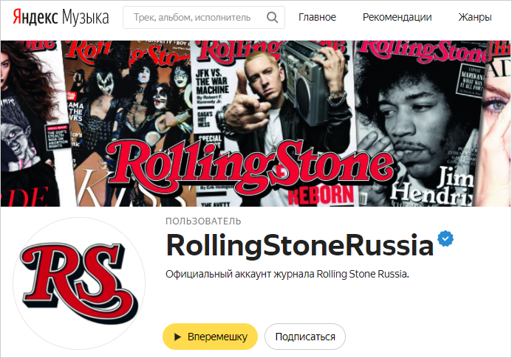Viewport: 512px width, 358px height.
Task: Click the search magnifier icon
Action: coord(273,17)
